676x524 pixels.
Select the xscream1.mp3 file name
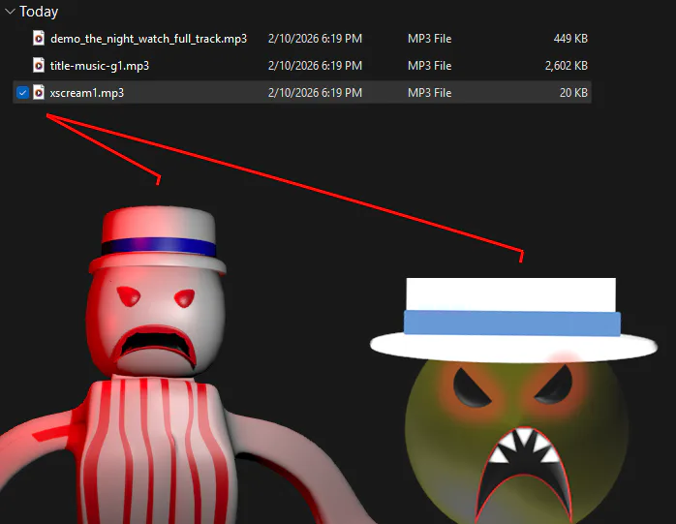[x=86, y=93]
